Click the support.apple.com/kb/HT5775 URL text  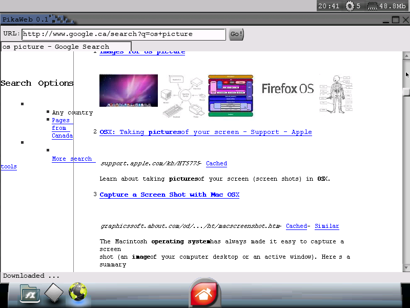click(x=151, y=163)
